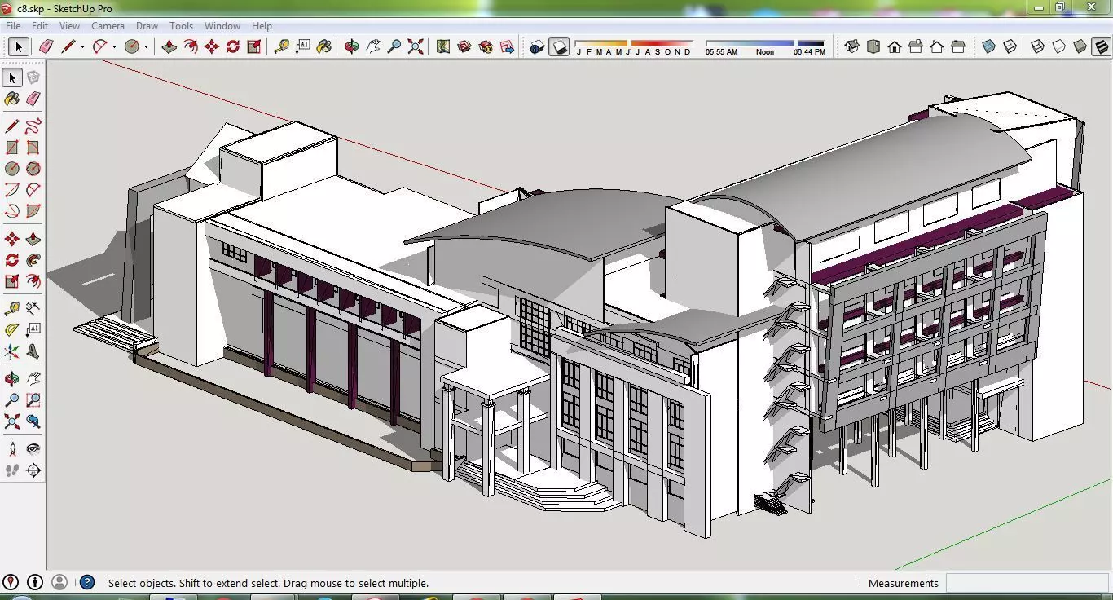1113x600 pixels.
Task: Choose the Rotated Rectangle tool
Action: pyautogui.click(x=33, y=148)
